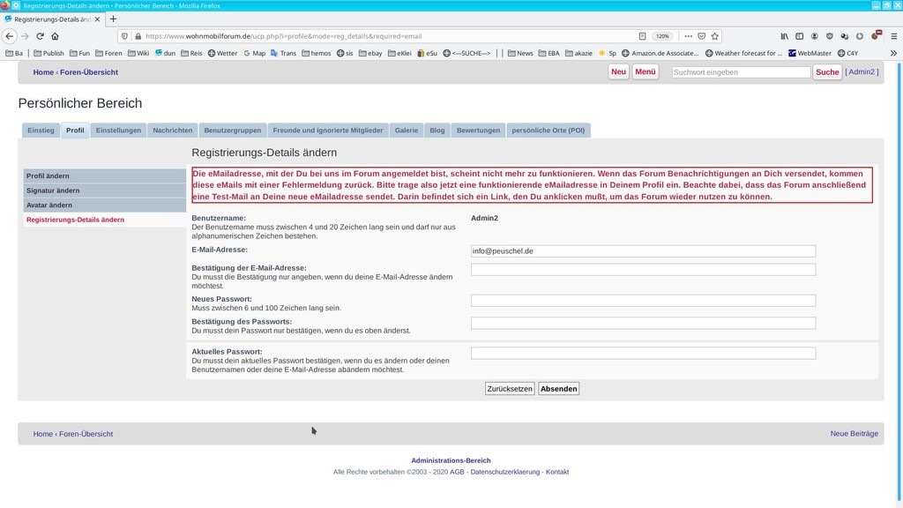Open the Weather forecast bookmark

(x=743, y=53)
